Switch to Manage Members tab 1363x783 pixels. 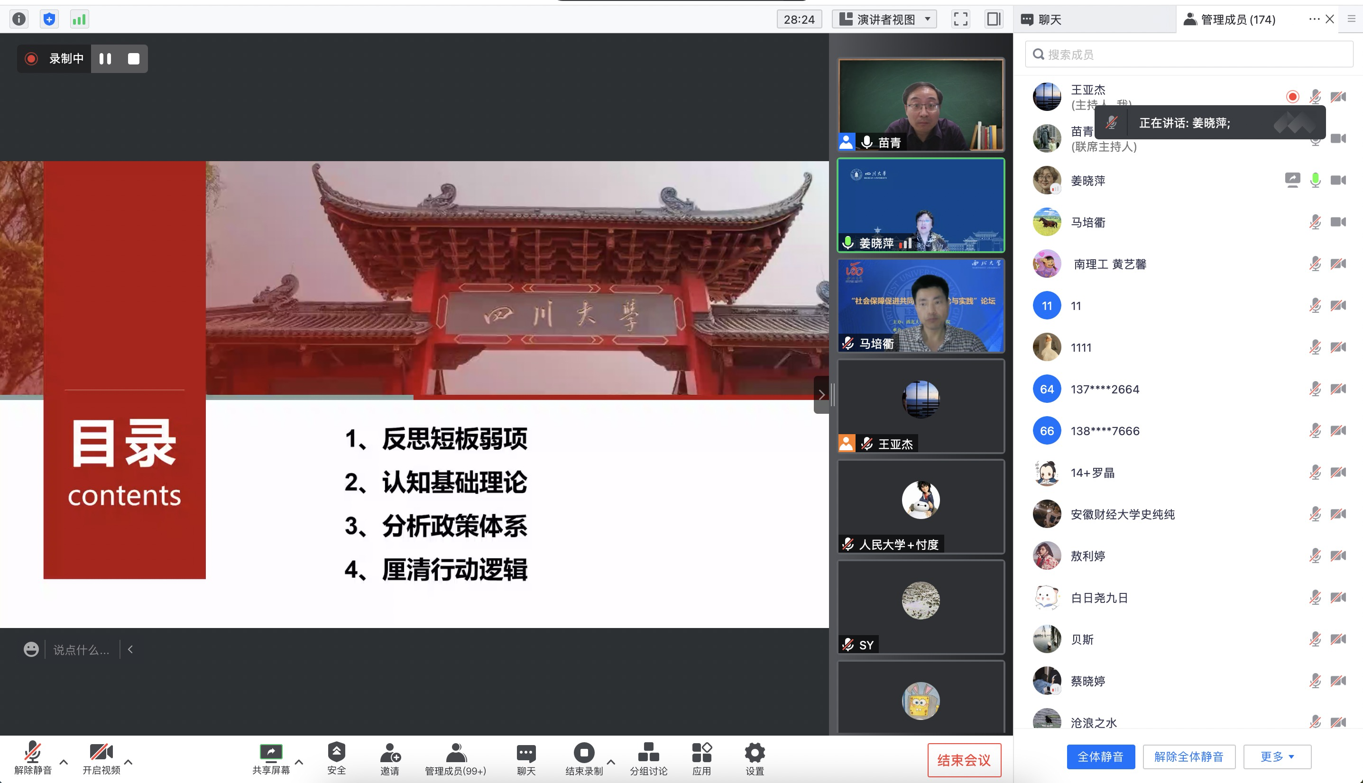coord(1238,19)
